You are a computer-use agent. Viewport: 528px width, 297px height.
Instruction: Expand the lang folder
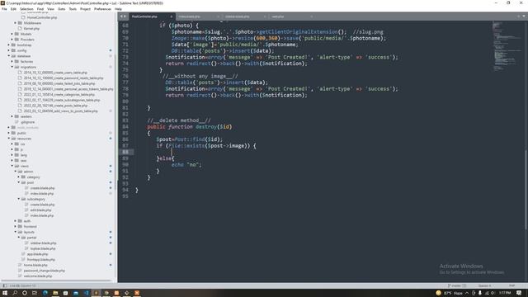[12, 155]
